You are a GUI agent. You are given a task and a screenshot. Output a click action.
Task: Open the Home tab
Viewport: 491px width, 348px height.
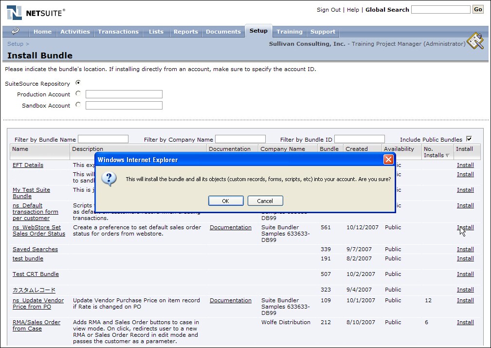coord(43,32)
